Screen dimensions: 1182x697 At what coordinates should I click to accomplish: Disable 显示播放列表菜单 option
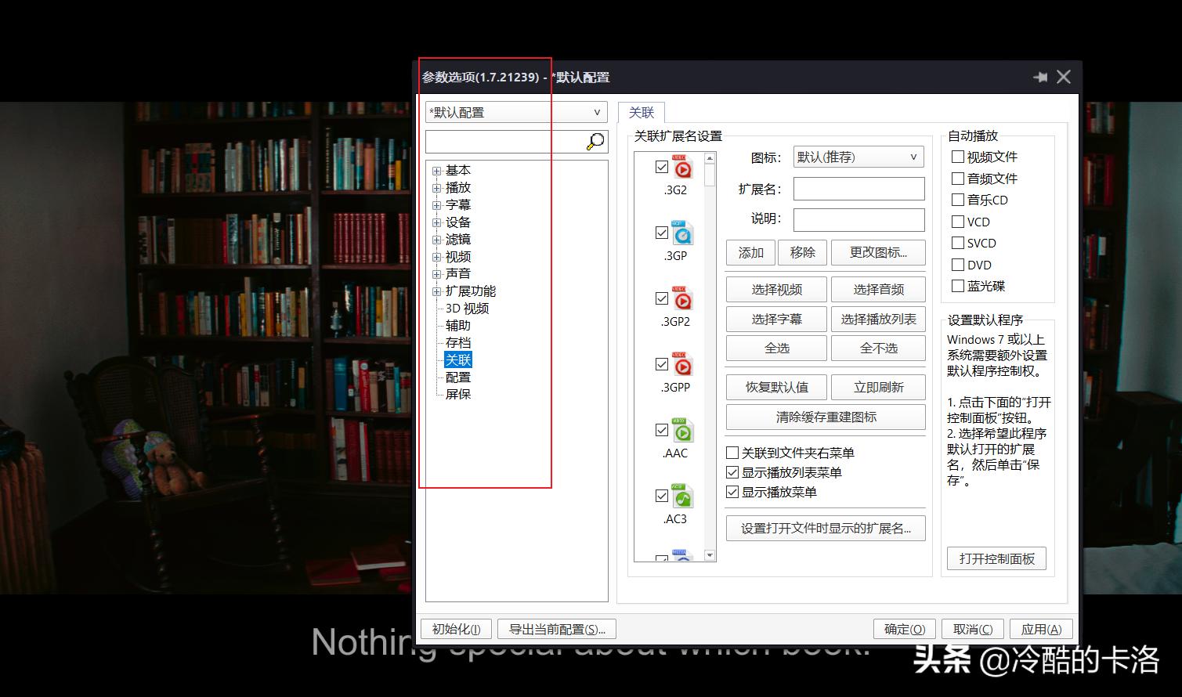(732, 472)
